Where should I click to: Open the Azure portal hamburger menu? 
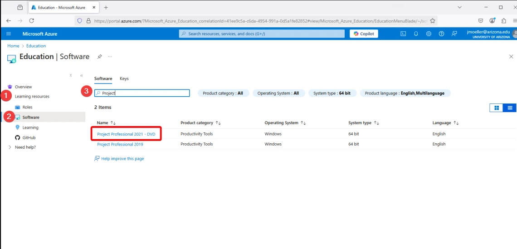[x=9, y=34]
